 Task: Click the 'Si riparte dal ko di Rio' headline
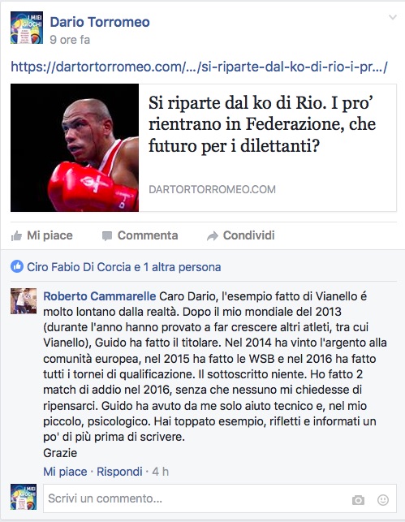[x=262, y=124]
